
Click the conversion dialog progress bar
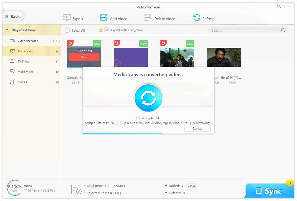pyautogui.click(x=148, y=133)
